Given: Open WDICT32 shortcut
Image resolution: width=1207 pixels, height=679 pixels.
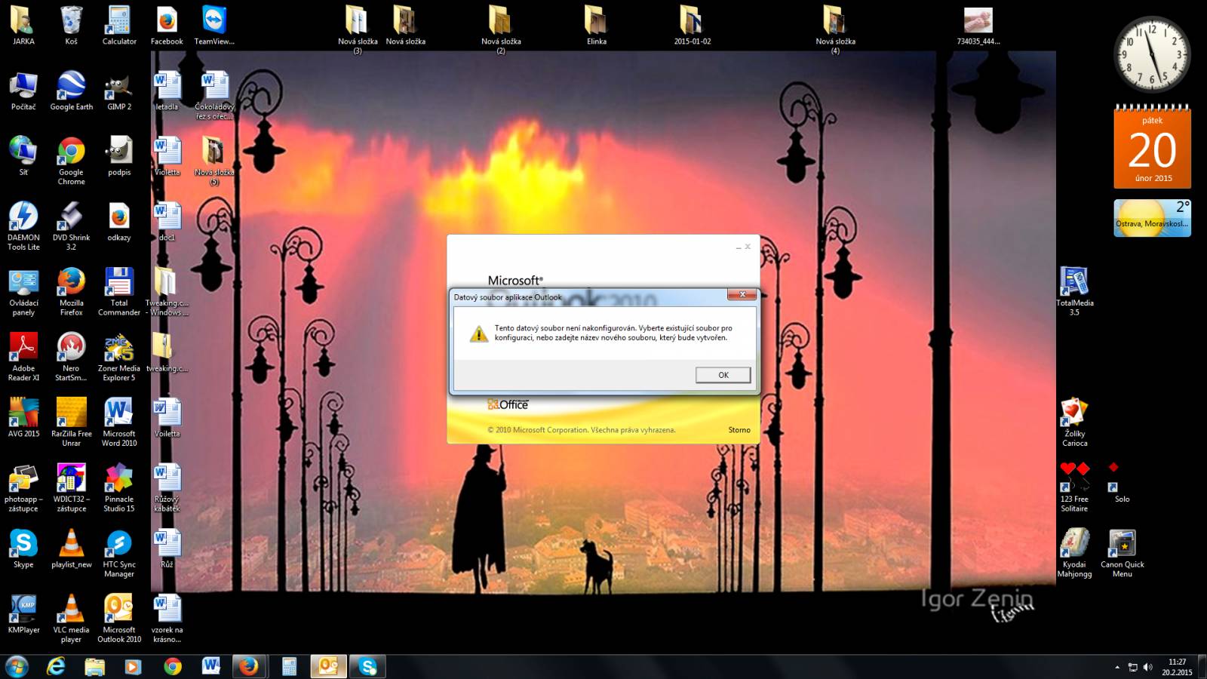Looking at the screenshot, I should pyautogui.click(x=71, y=487).
